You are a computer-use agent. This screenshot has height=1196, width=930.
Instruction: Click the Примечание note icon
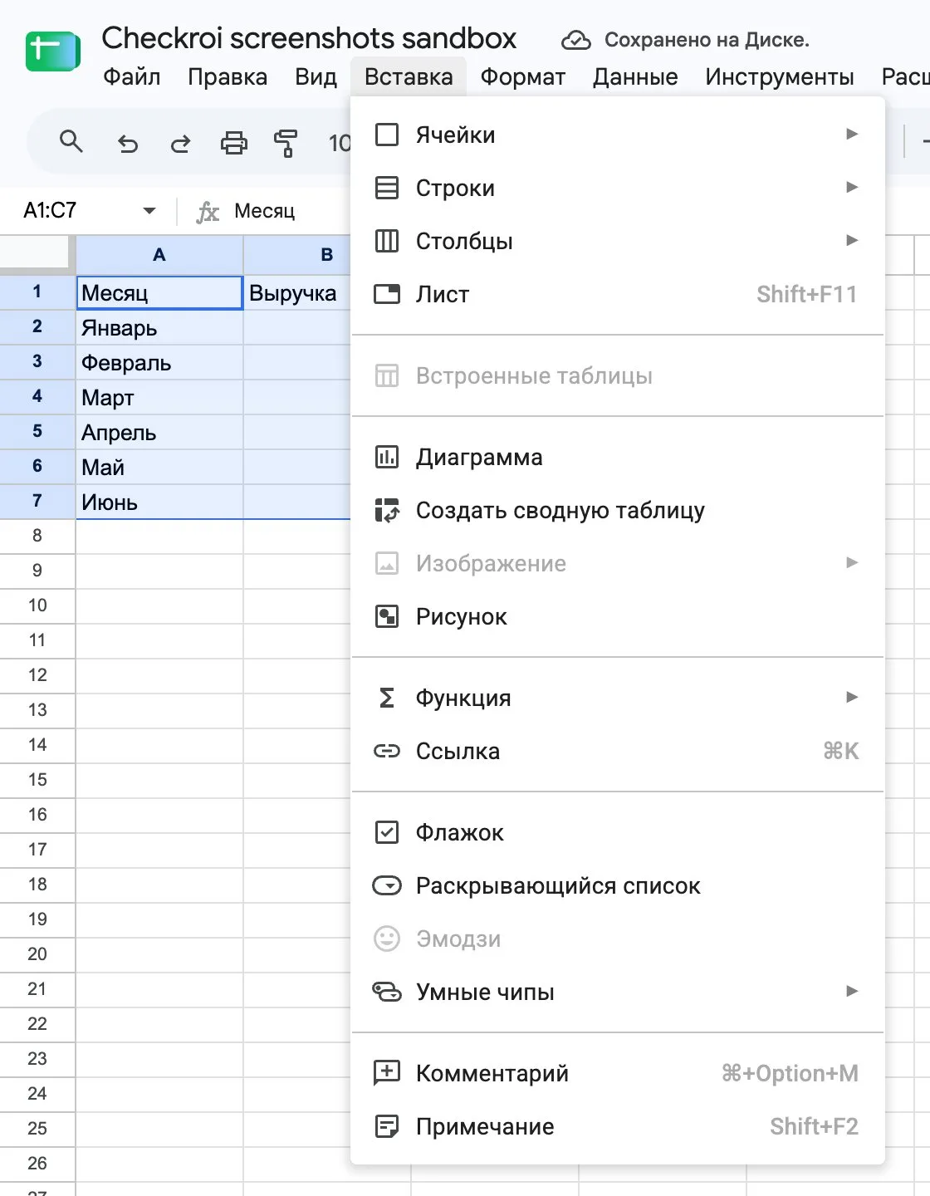387,1126
